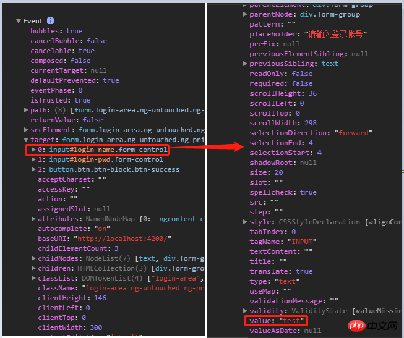Image resolution: width=404 pixels, height=338 pixels.
Task: Expand the srcElement property
Action: point(26,130)
